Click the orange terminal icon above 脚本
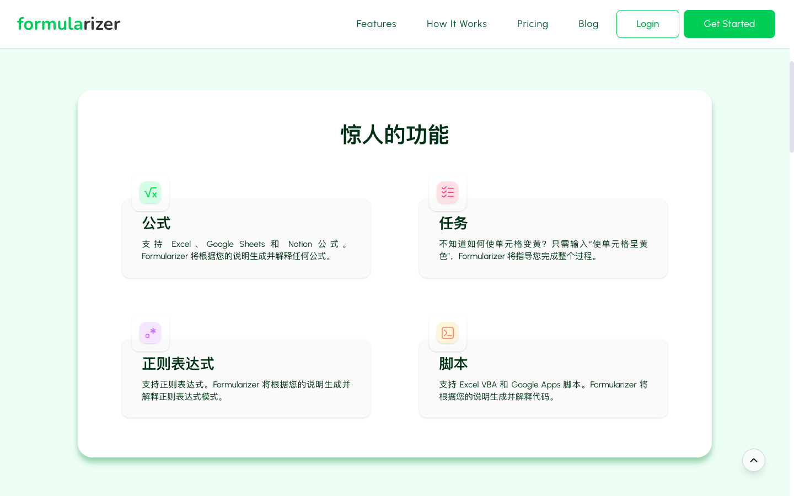 (447, 333)
